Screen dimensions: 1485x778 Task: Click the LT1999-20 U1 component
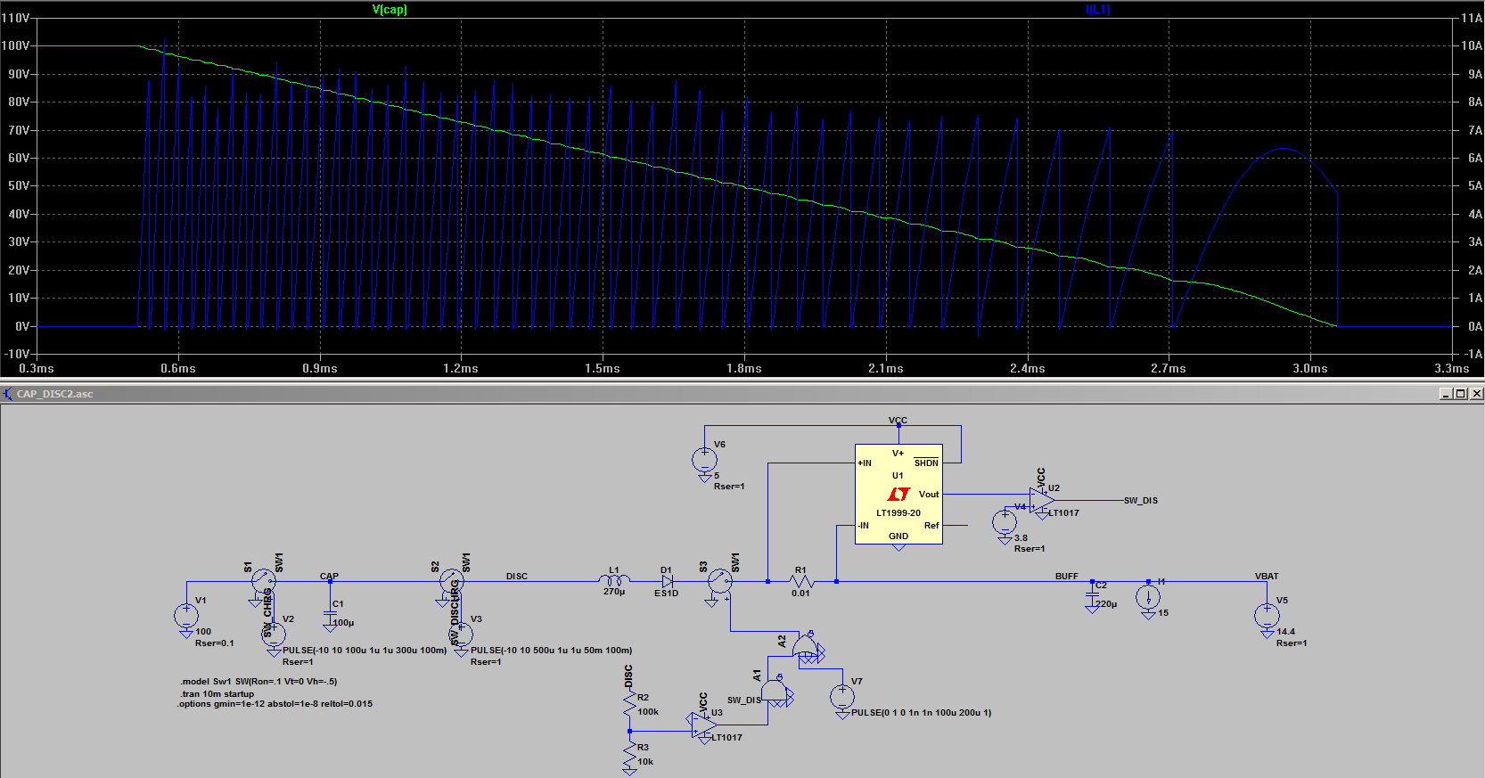point(898,494)
